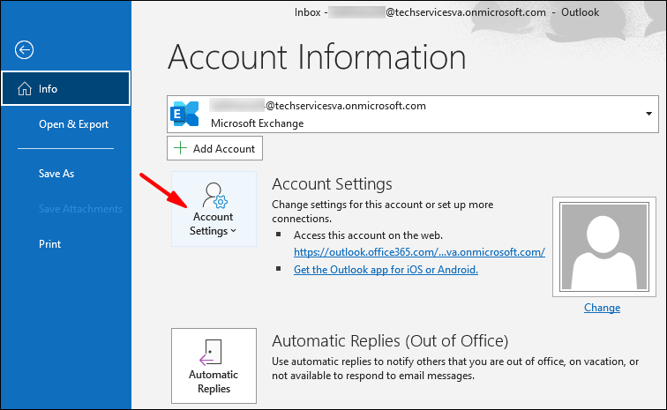This screenshot has width=667, height=410.
Task: Click the green plus Add Account icon
Action: pyautogui.click(x=180, y=148)
